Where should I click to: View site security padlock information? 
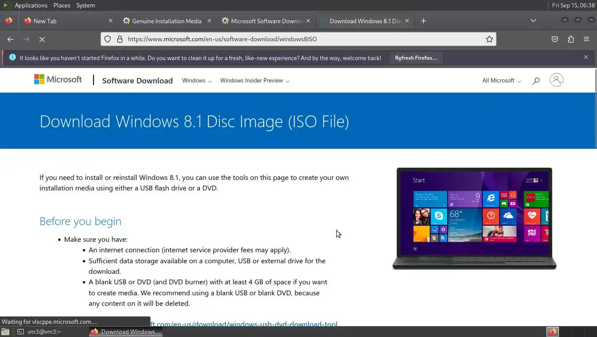(x=119, y=39)
